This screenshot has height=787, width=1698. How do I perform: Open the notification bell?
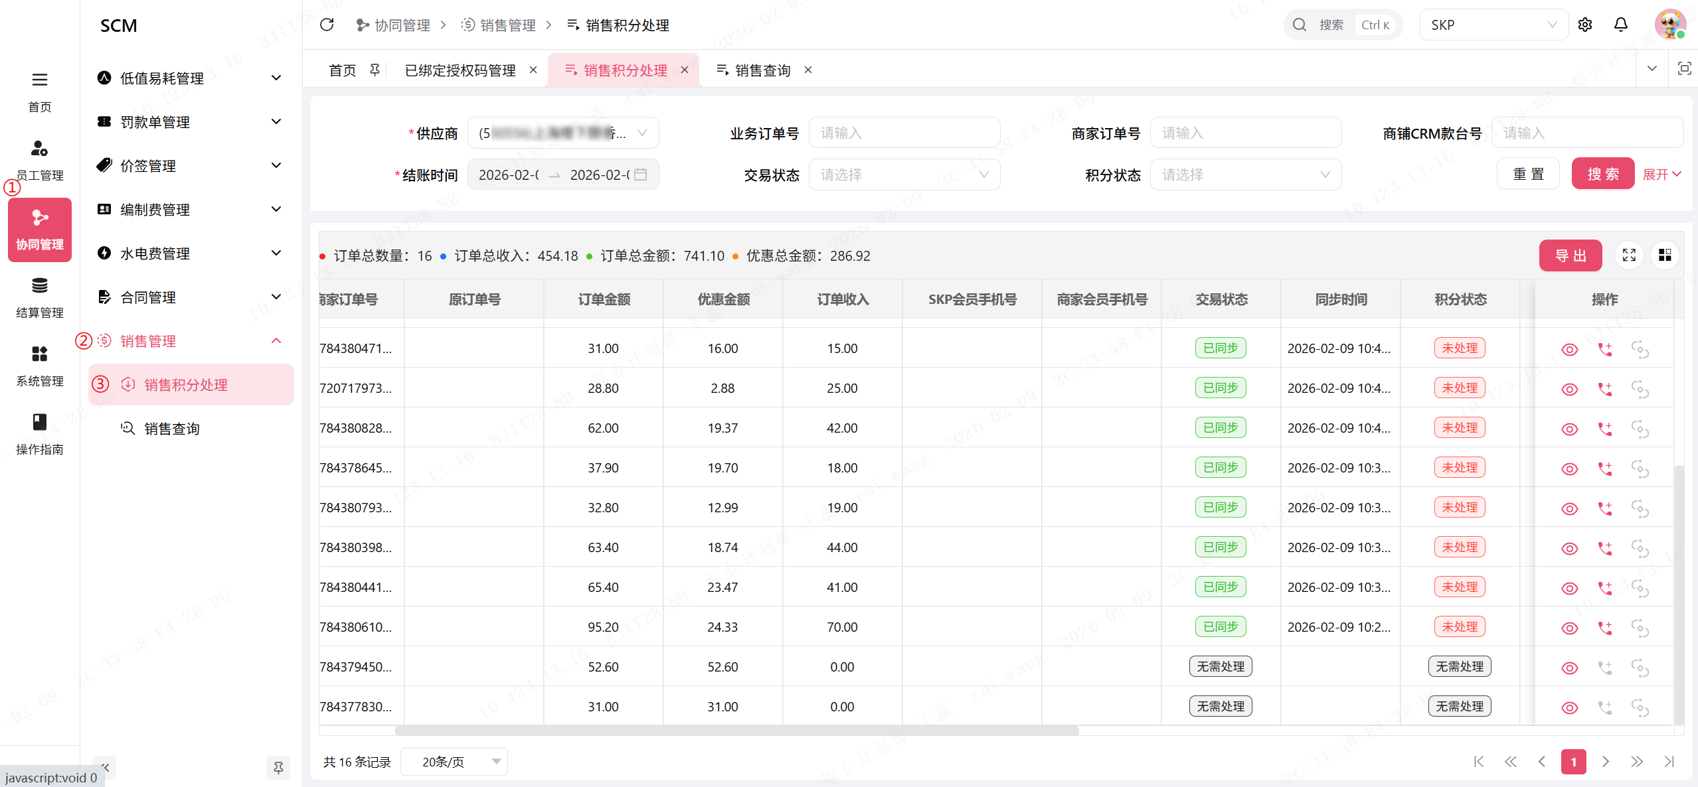1620,25
